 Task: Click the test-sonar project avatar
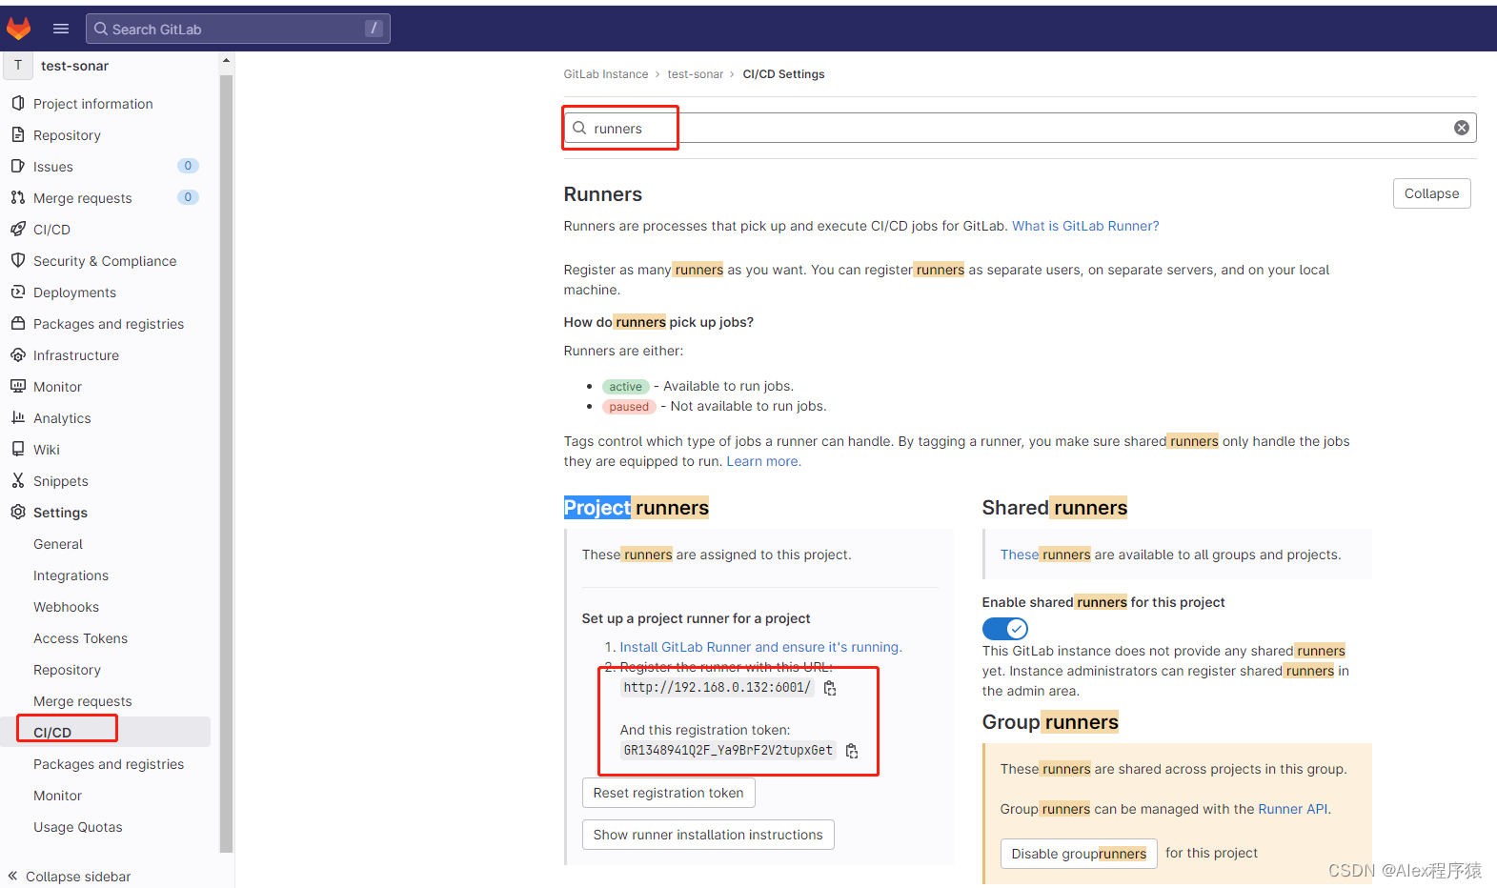click(x=18, y=66)
